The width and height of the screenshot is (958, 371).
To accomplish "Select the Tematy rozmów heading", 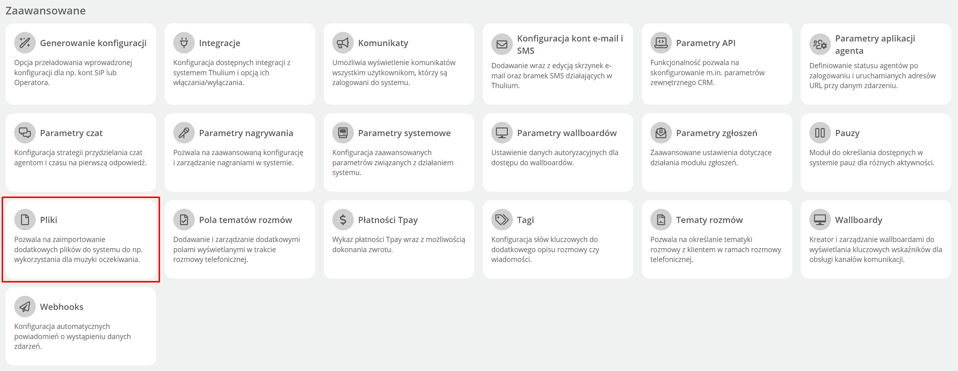I will click(709, 220).
